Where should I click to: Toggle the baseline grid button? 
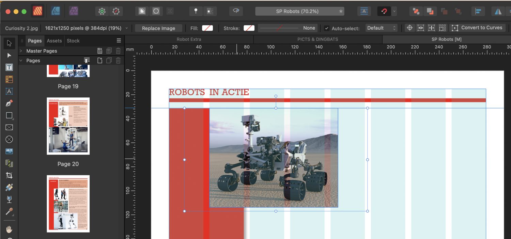pyautogui.click(x=364, y=11)
